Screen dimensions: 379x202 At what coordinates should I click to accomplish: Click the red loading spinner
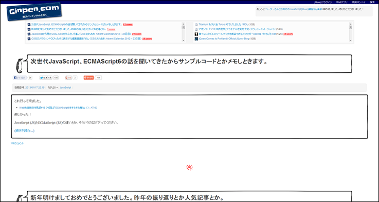(x=189, y=168)
